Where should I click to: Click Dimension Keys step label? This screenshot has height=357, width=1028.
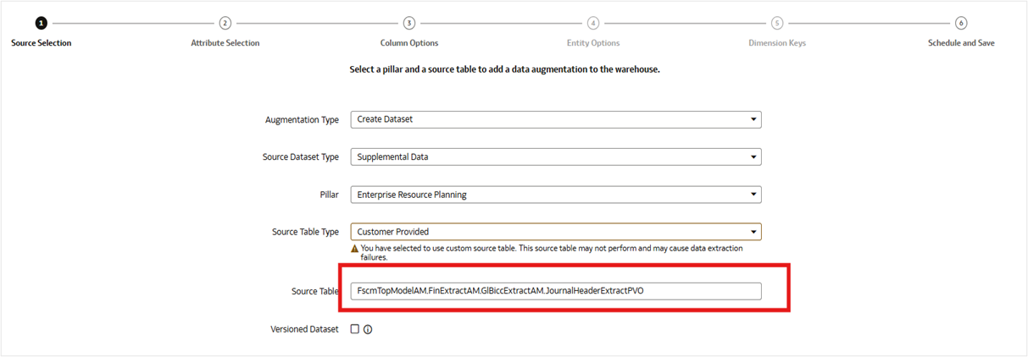[x=777, y=43]
